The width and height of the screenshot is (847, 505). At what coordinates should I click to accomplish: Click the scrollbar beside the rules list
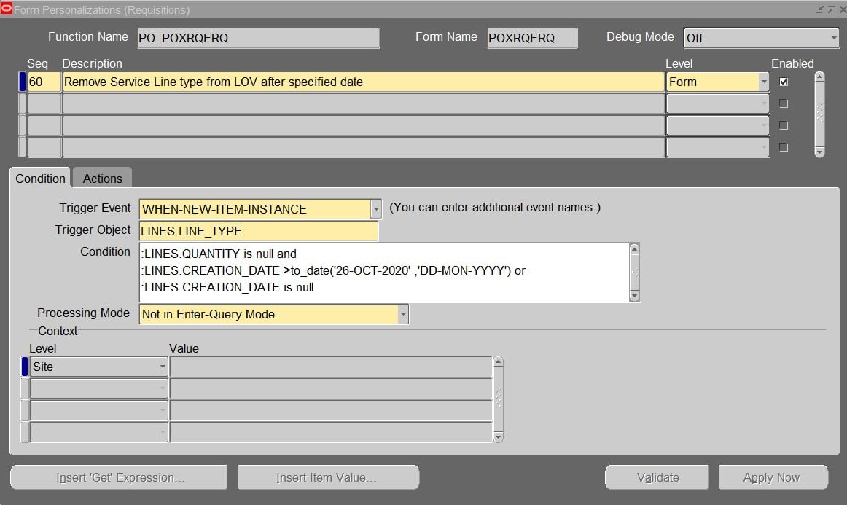point(820,113)
